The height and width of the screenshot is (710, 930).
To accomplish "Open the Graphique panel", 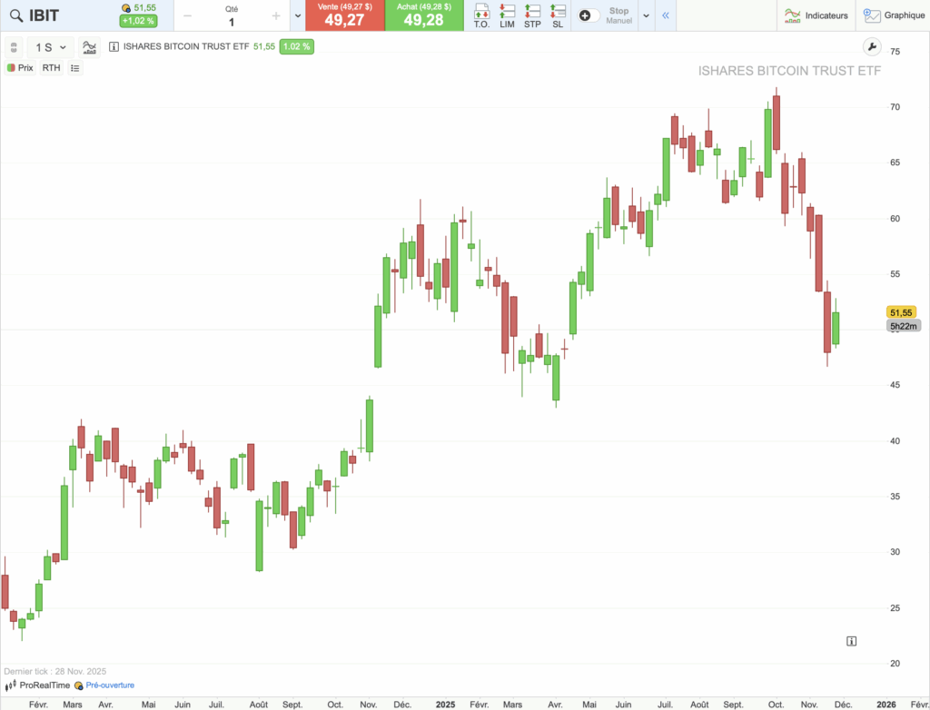I will 894,15.
